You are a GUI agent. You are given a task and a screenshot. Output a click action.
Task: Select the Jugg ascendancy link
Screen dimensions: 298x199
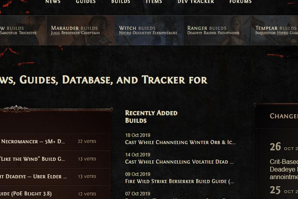click(55, 33)
